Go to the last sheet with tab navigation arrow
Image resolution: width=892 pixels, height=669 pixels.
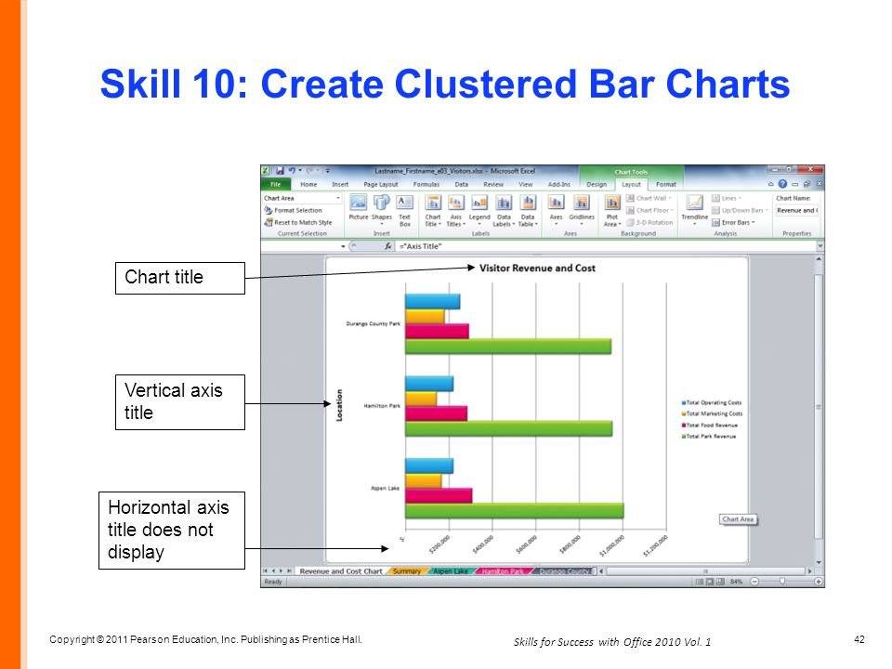pos(289,571)
